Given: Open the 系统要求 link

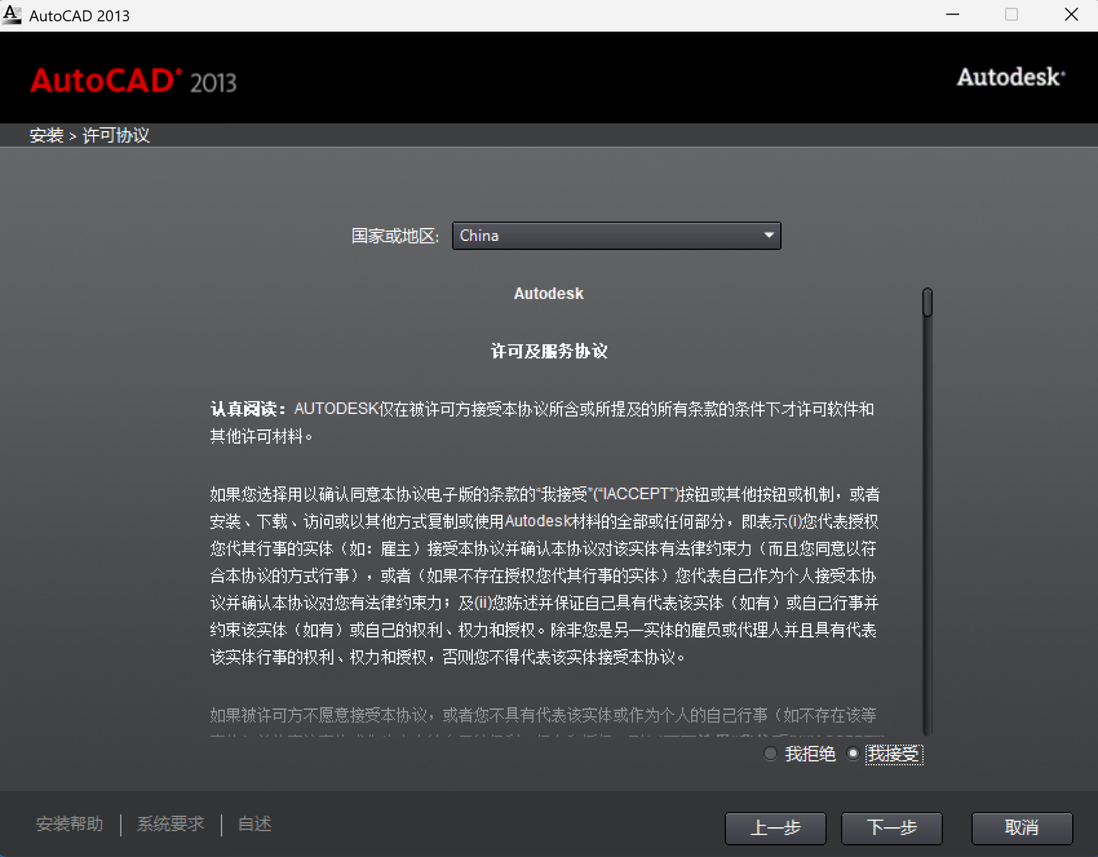Looking at the screenshot, I should pos(170,824).
